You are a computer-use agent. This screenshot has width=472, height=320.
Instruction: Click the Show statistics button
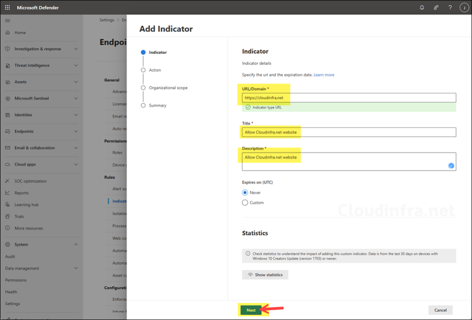coord(265,274)
